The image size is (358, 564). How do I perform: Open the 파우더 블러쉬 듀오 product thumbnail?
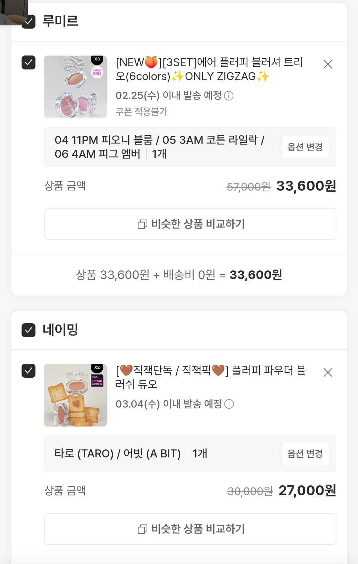click(x=76, y=395)
